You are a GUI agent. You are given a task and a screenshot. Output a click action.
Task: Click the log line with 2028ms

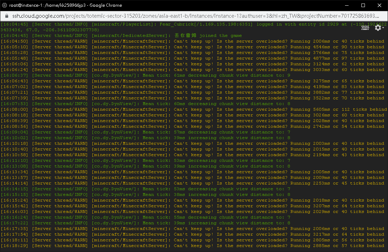pyautogui.click(x=192, y=121)
